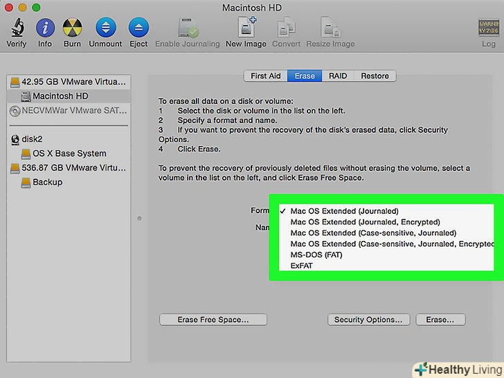Click the Enable Journaling icon
504x378 pixels.
tap(188, 28)
